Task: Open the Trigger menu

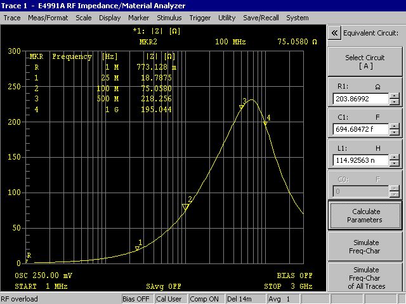Action: [x=200, y=18]
